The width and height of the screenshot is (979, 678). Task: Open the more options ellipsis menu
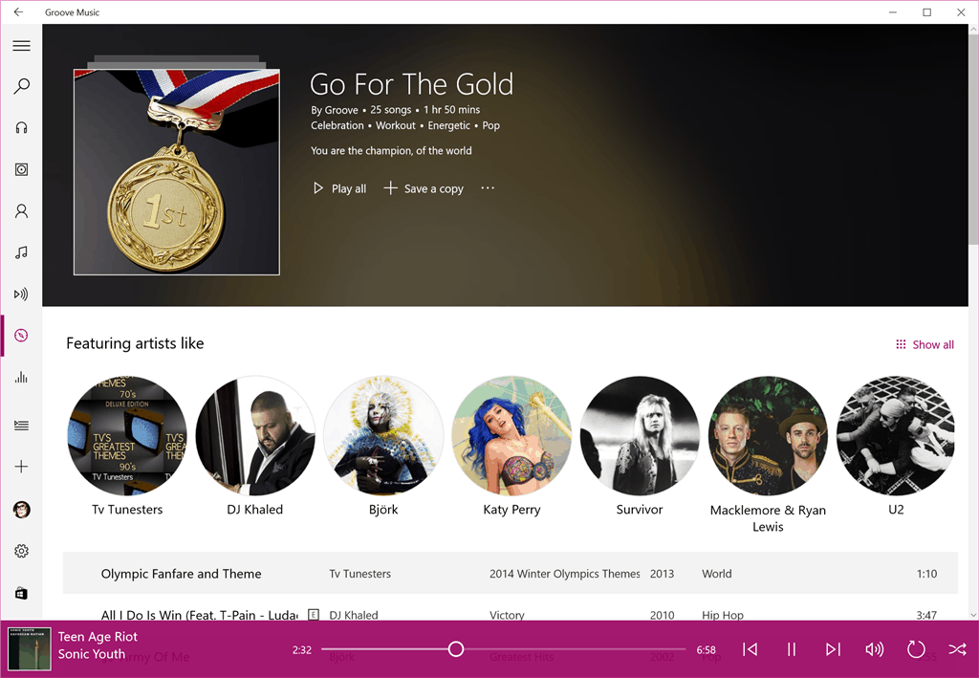pos(488,188)
